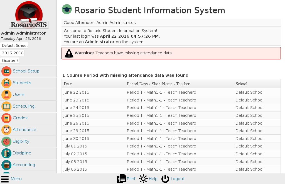Click the June 30 2015 date cell
285x184 pixels.
click(x=76, y=139)
